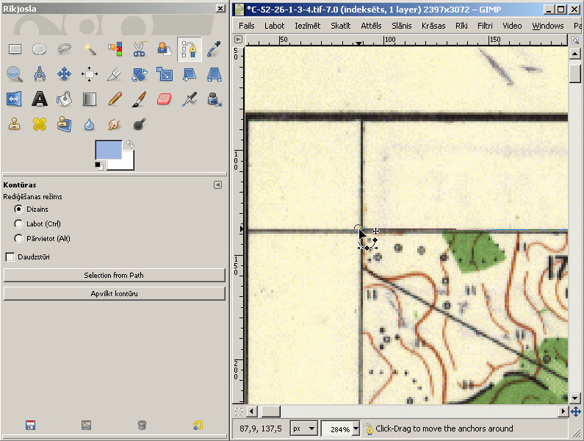Image resolution: width=584 pixels, height=441 pixels.
Task: Select the Paths tool
Action: pyautogui.click(x=190, y=49)
